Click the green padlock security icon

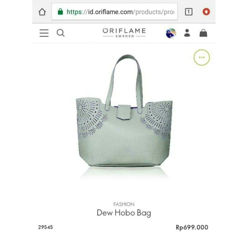pos(60,11)
